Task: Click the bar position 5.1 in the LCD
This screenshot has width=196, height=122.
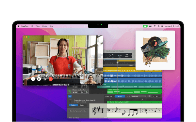Action: [x=111, y=55]
